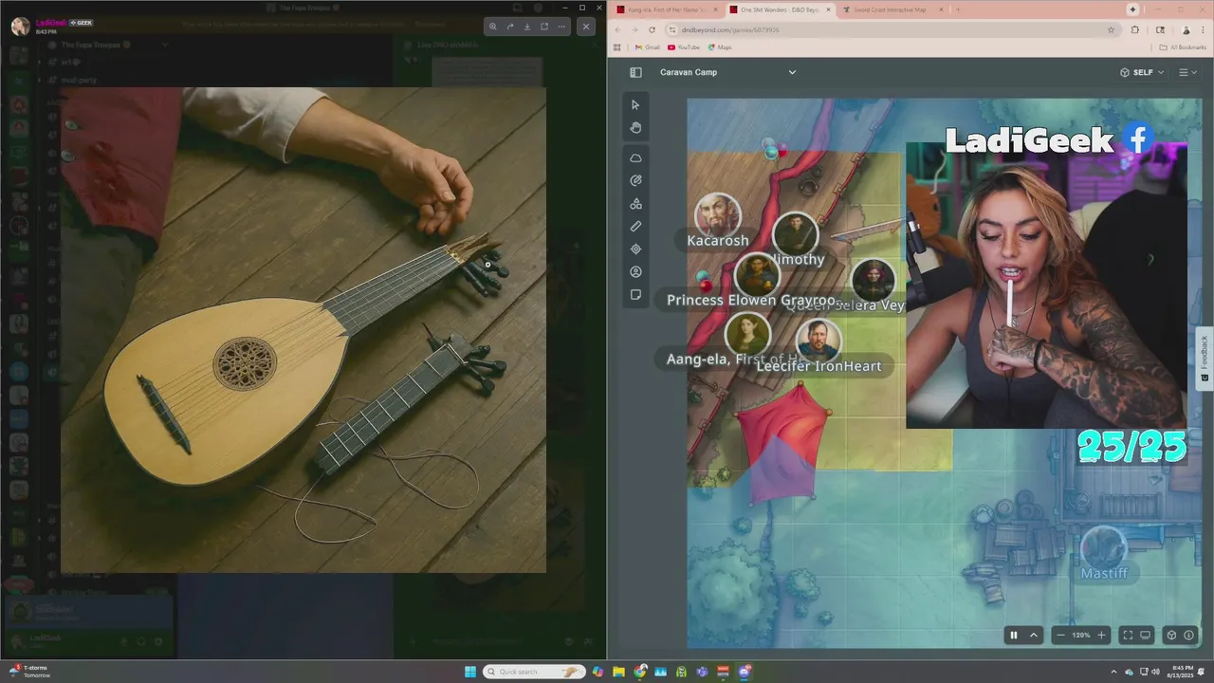Open image in browser from Discord viewer
The width and height of the screenshot is (1214, 683).
point(544,27)
